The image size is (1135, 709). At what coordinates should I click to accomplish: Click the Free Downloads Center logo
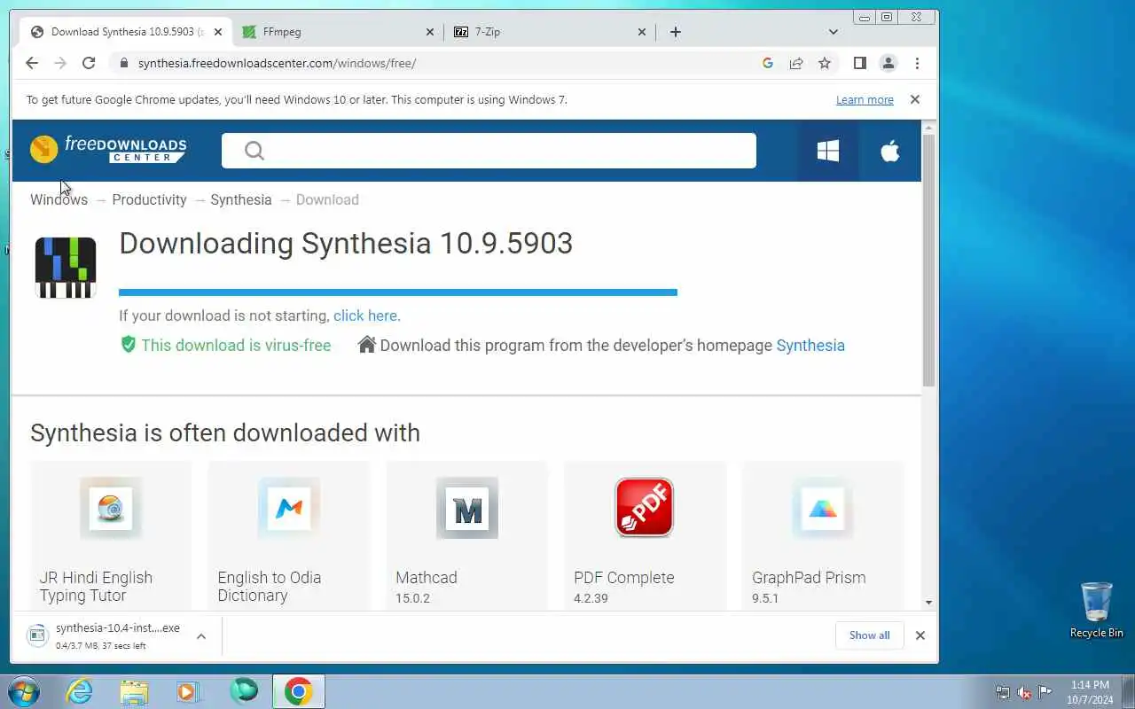point(108,150)
